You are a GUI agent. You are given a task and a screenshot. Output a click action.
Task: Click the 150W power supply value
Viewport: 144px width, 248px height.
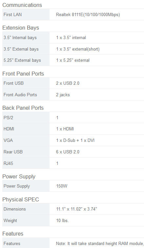(x=62, y=186)
